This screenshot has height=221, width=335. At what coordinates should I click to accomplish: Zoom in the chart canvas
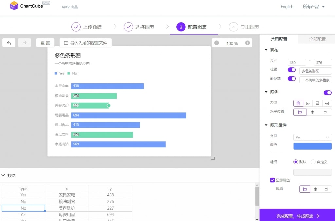point(247,43)
